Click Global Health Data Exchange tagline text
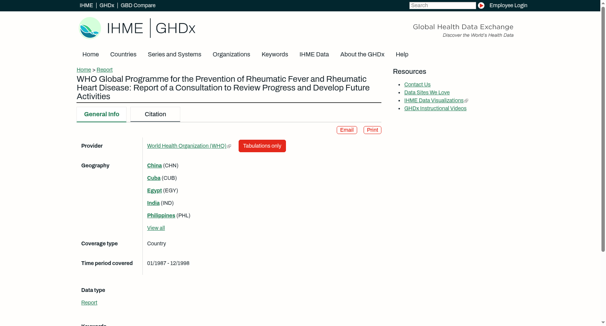The height and width of the screenshot is (326, 606). pyautogui.click(x=463, y=27)
